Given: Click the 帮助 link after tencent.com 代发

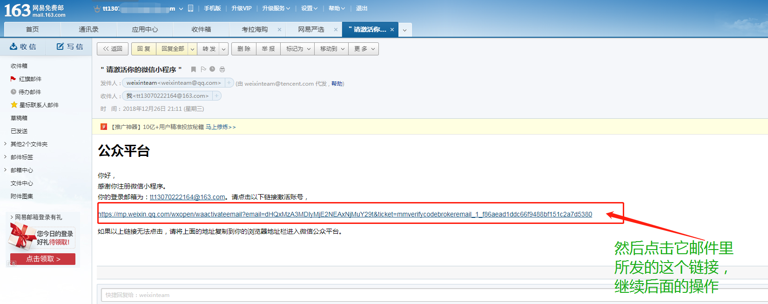Looking at the screenshot, I should click(x=337, y=84).
